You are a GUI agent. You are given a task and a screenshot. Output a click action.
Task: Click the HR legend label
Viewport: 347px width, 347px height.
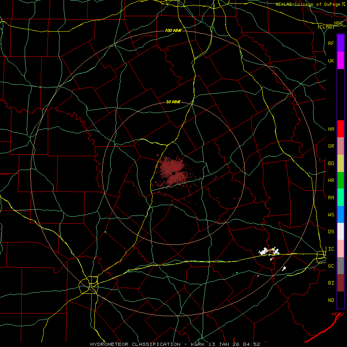click(331, 180)
